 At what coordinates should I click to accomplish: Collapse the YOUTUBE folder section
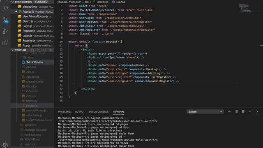coord(13,50)
